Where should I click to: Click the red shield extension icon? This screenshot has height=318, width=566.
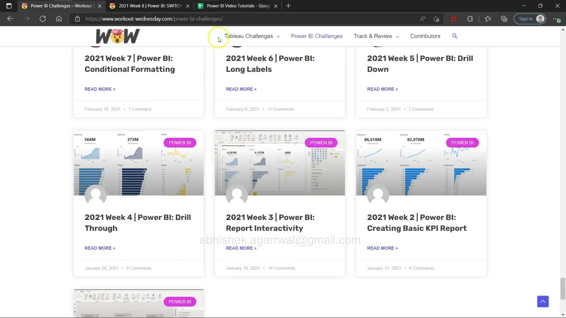454,19
